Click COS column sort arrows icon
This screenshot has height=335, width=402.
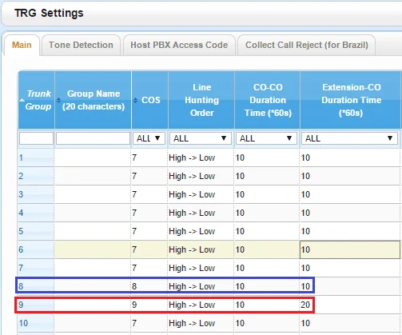tap(135, 100)
